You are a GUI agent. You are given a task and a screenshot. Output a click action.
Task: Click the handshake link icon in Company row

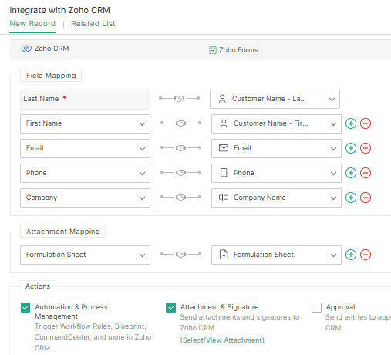(180, 198)
